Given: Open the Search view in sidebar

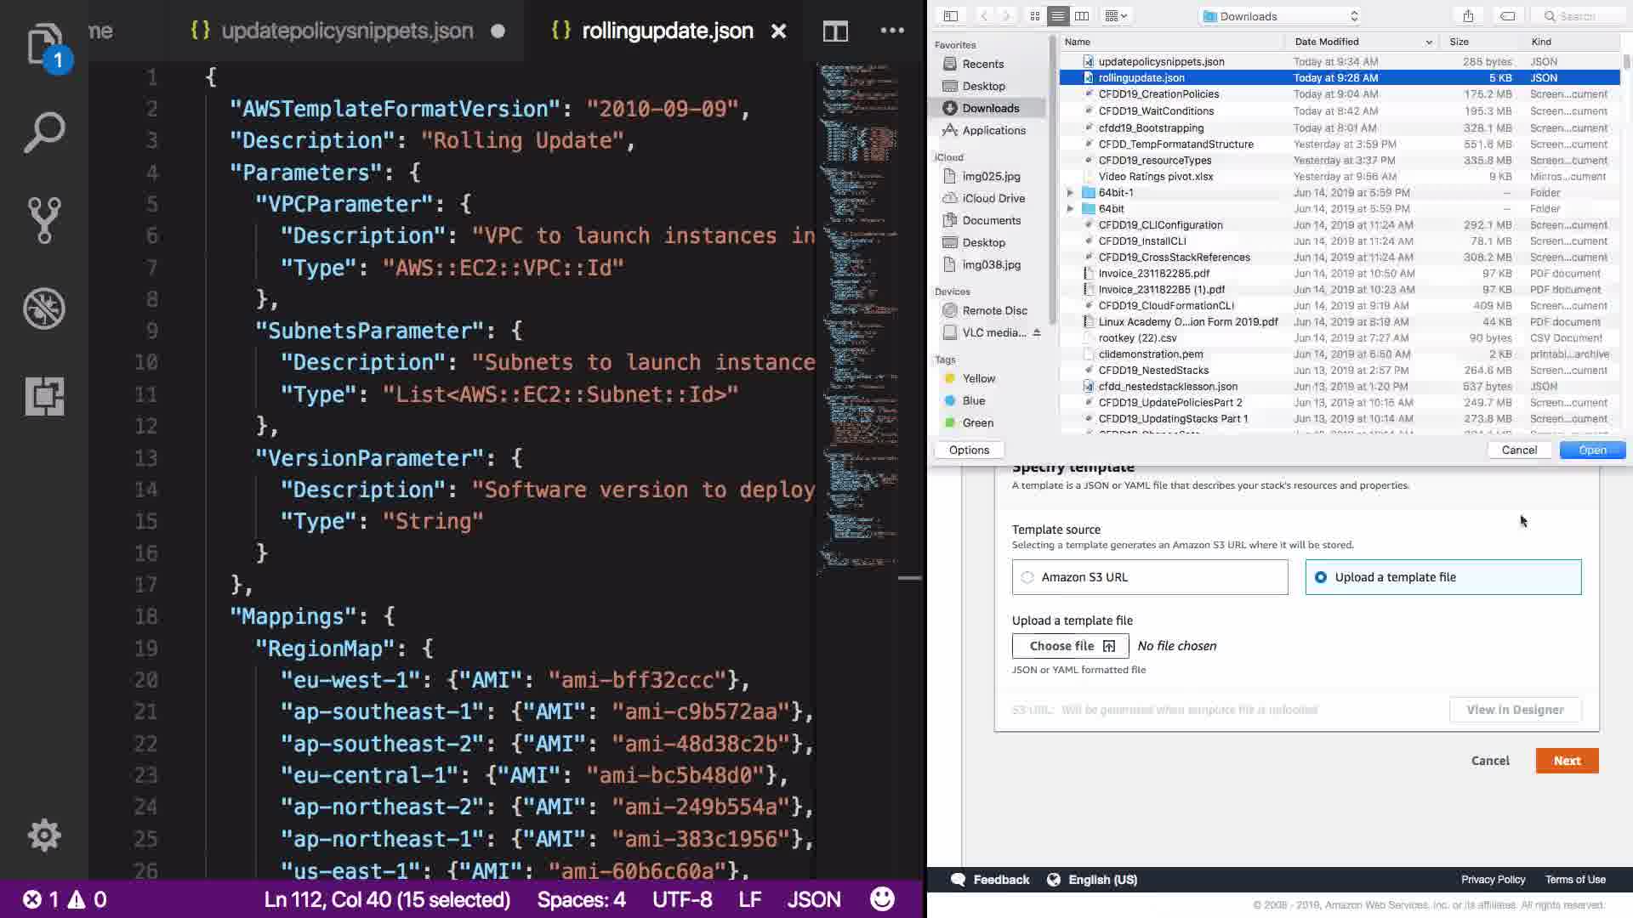Looking at the screenshot, I should pos(44,133).
